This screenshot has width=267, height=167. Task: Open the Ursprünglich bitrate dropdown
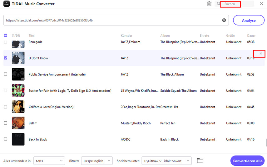pos(97,161)
